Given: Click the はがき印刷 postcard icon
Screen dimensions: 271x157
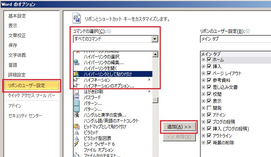Looking at the screenshot, I should 77,91.
